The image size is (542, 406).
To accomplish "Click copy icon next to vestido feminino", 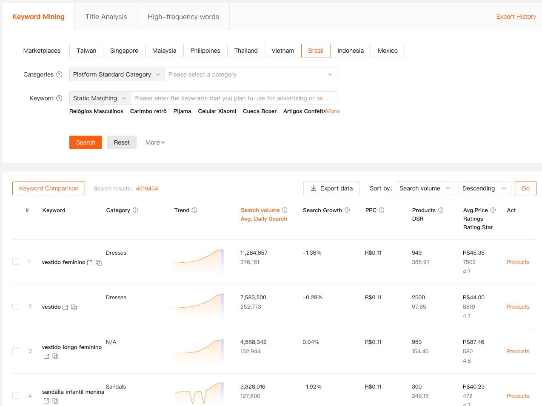I will 99,263.
